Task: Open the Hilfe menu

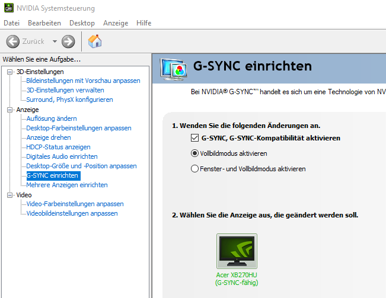Action: click(143, 23)
